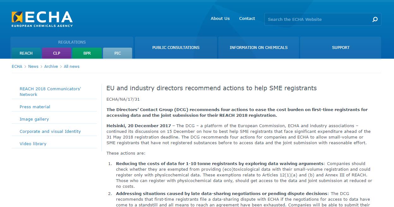The width and height of the screenshot is (394, 207).
Task: Go to Archive in the breadcrumb
Action: [51, 67]
